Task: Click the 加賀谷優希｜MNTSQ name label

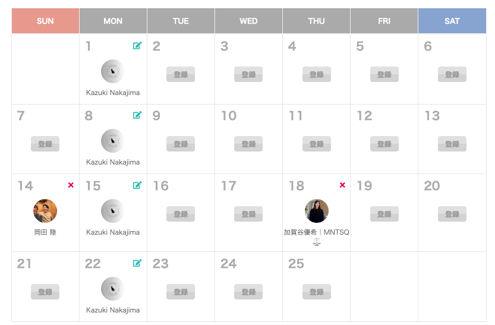Action: click(x=317, y=232)
